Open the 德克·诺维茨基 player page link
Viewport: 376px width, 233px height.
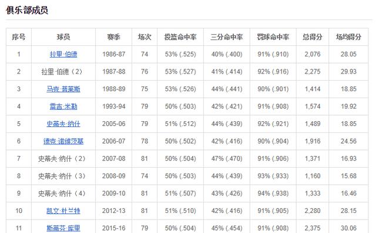(x=63, y=141)
